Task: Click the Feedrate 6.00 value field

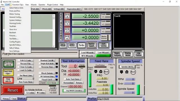Action: click(x=102, y=85)
